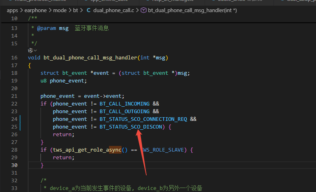Expand the code lens chevron above the function
This screenshot has height=192, width=316.
[x=35, y=51]
